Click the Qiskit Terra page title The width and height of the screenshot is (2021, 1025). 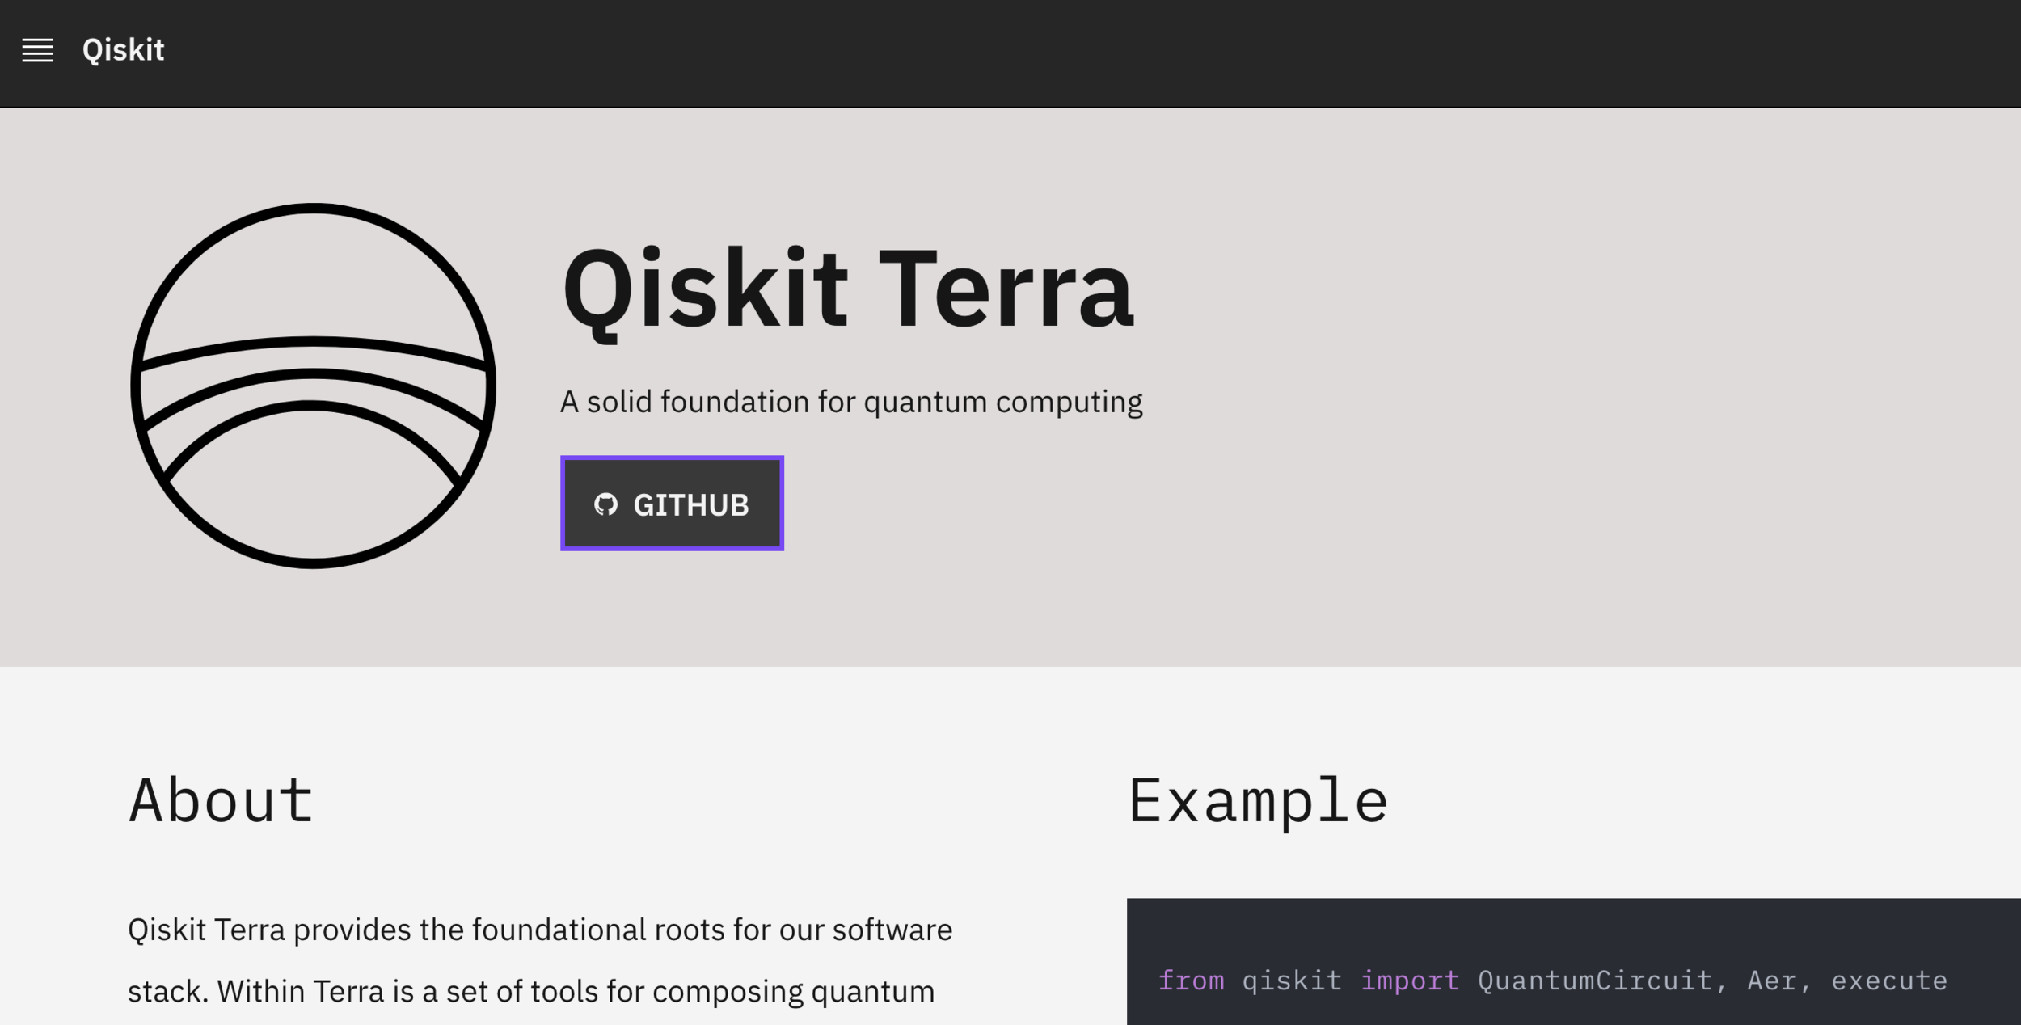(x=847, y=289)
